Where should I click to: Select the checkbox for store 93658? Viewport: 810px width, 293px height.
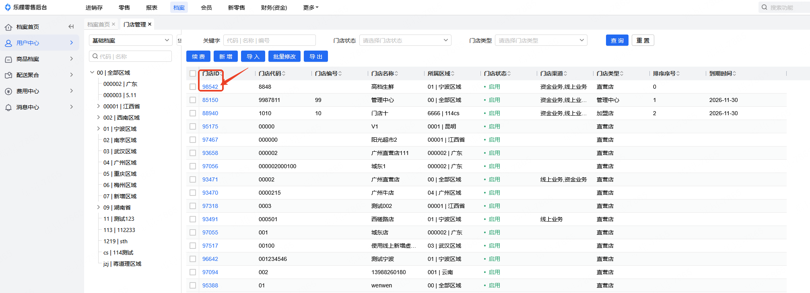(x=193, y=153)
